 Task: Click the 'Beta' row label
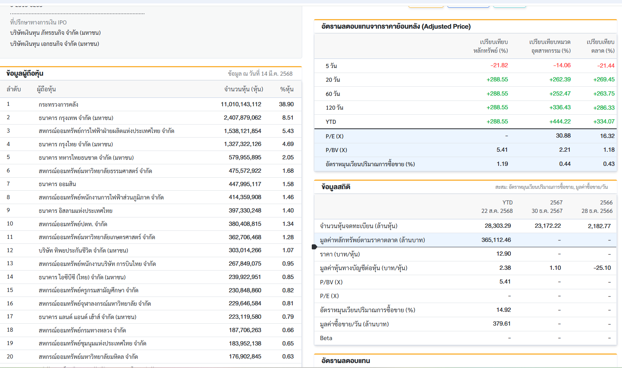point(326,338)
